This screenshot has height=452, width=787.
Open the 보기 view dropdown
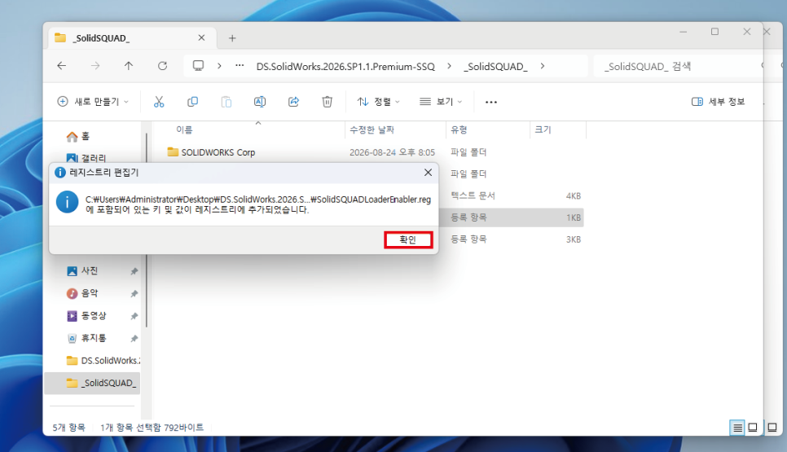pyautogui.click(x=441, y=102)
